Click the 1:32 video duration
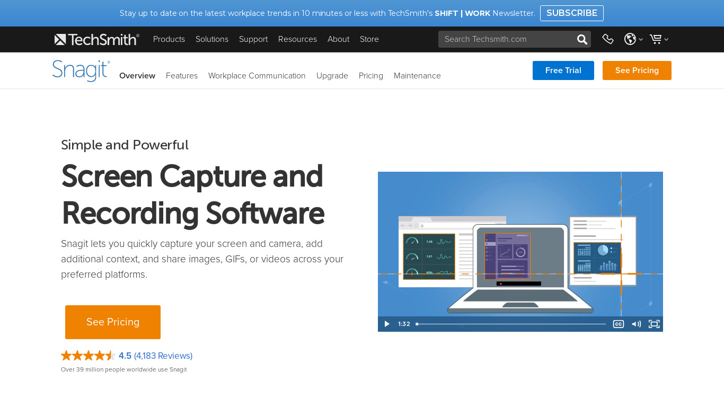 404,324
